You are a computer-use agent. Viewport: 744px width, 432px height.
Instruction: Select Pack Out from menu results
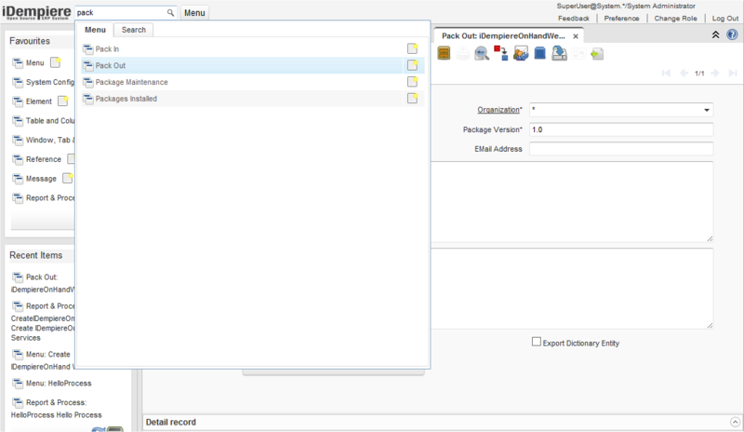(x=111, y=65)
